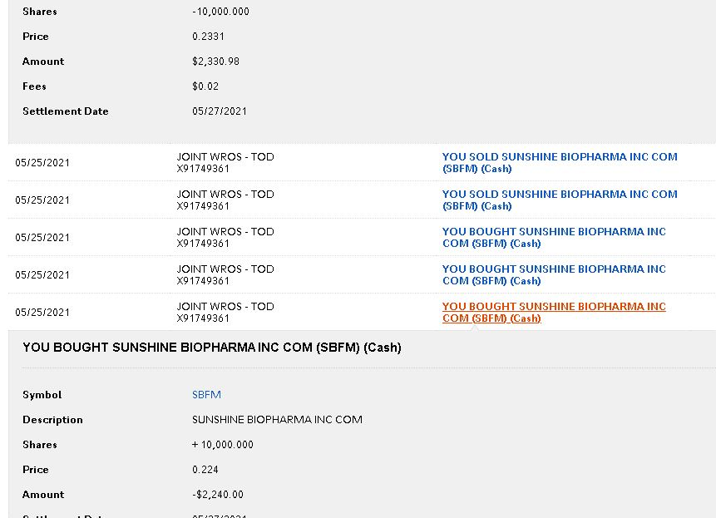Select the -$2,240.00 amount value

(x=218, y=495)
